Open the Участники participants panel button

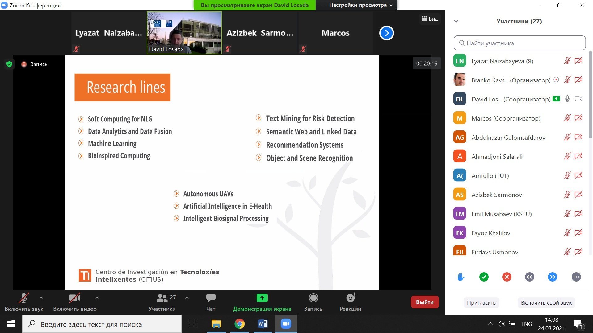pos(162,302)
